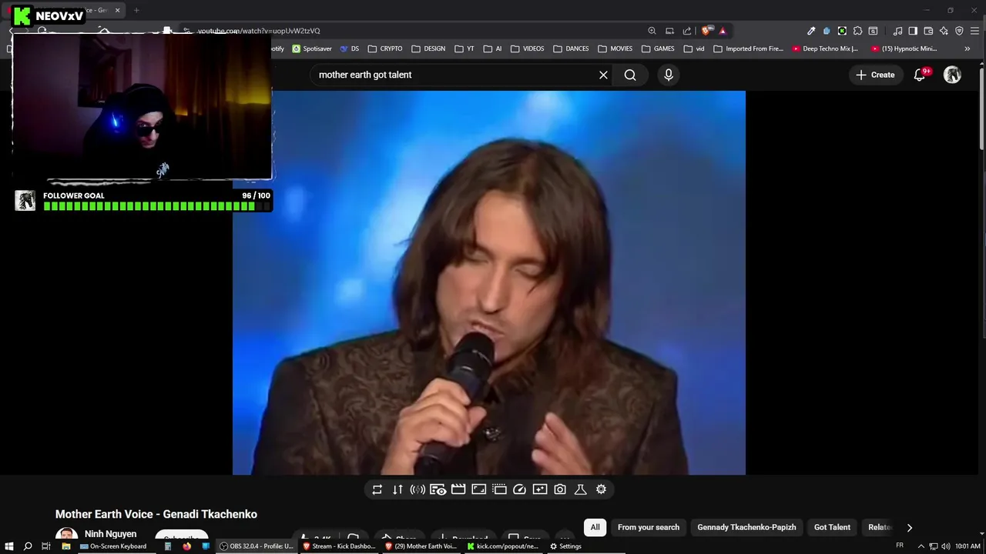Open the DANCES bookmarks folder
The height and width of the screenshot is (554, 986).
[x=571, y=48]
